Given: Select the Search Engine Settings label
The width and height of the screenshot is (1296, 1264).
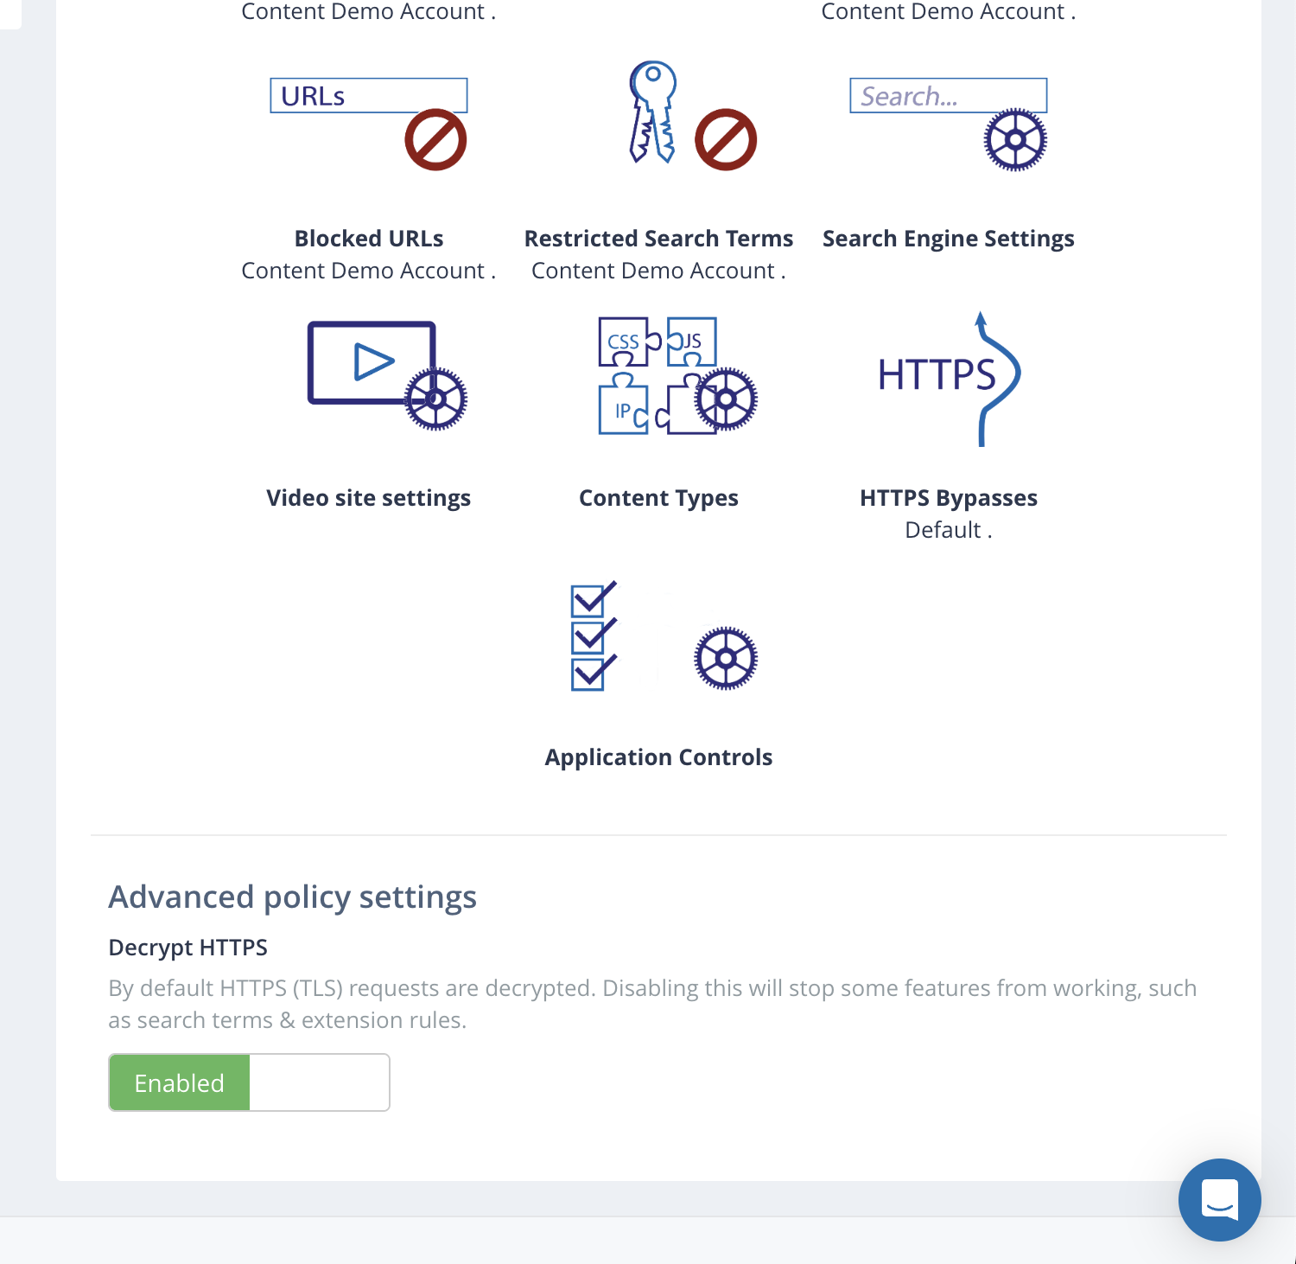Looking at the screenshot, I should [949, 239].
